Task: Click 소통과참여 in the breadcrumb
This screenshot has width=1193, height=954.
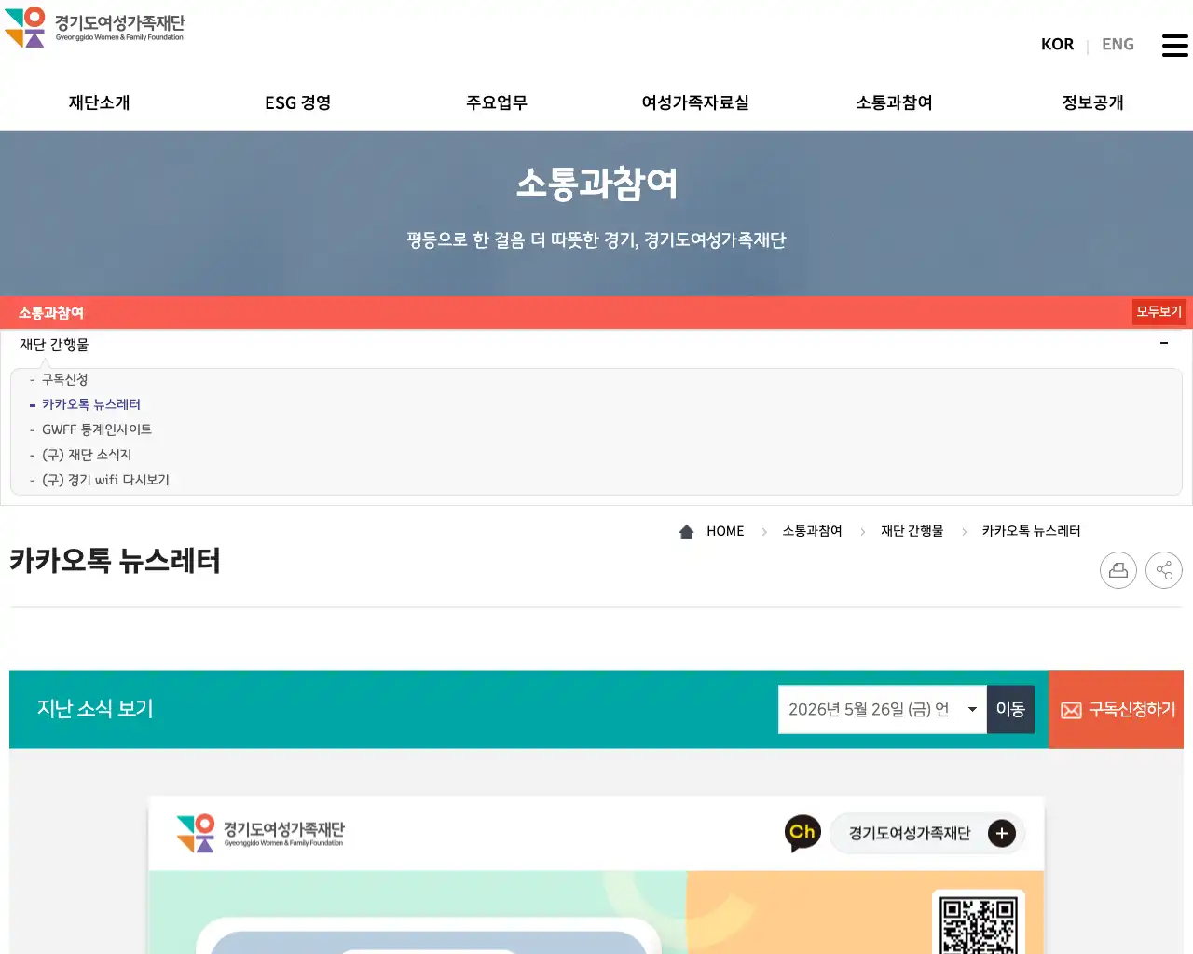Action: (812, 531)
